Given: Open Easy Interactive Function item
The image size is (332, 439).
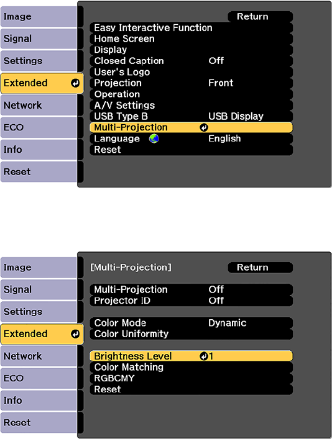Looking at the screenshot, I should [x=191, y=28].
